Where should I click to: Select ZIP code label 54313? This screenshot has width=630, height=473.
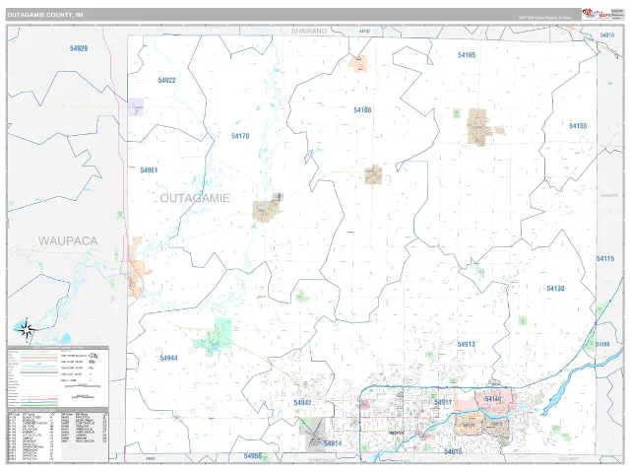(606, 35)
